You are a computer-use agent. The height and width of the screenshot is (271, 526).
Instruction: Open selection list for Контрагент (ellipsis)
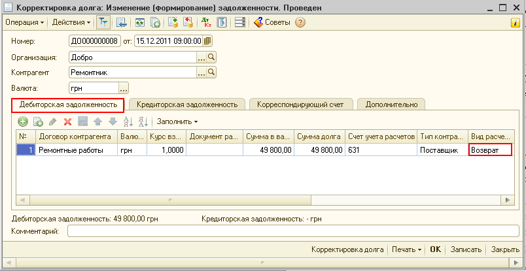(x=202, y=72)
